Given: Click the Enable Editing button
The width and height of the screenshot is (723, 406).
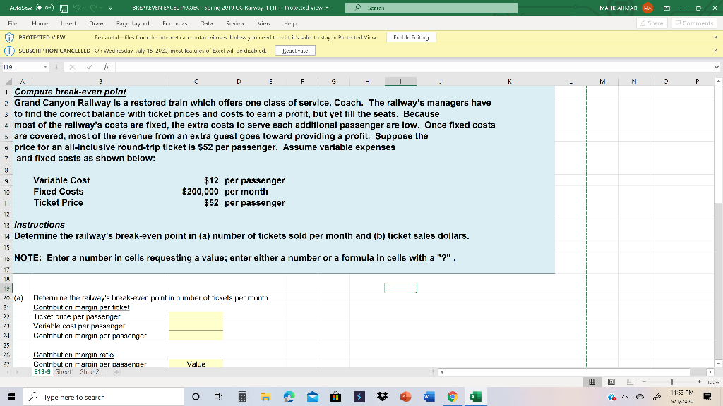Looking at the screenshot, I should tap(410, 37).
